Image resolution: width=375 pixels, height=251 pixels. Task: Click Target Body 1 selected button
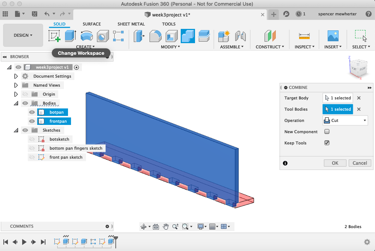(338, 98)
